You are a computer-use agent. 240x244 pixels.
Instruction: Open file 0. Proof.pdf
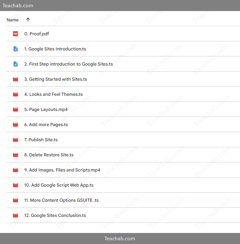coord(37,34)
